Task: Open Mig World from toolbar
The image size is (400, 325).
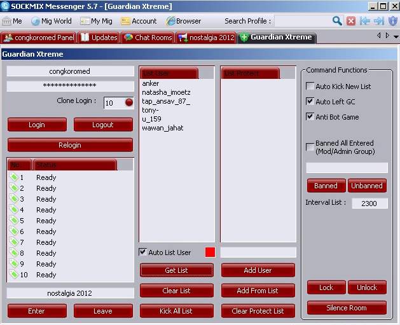Action: point(52,21)
